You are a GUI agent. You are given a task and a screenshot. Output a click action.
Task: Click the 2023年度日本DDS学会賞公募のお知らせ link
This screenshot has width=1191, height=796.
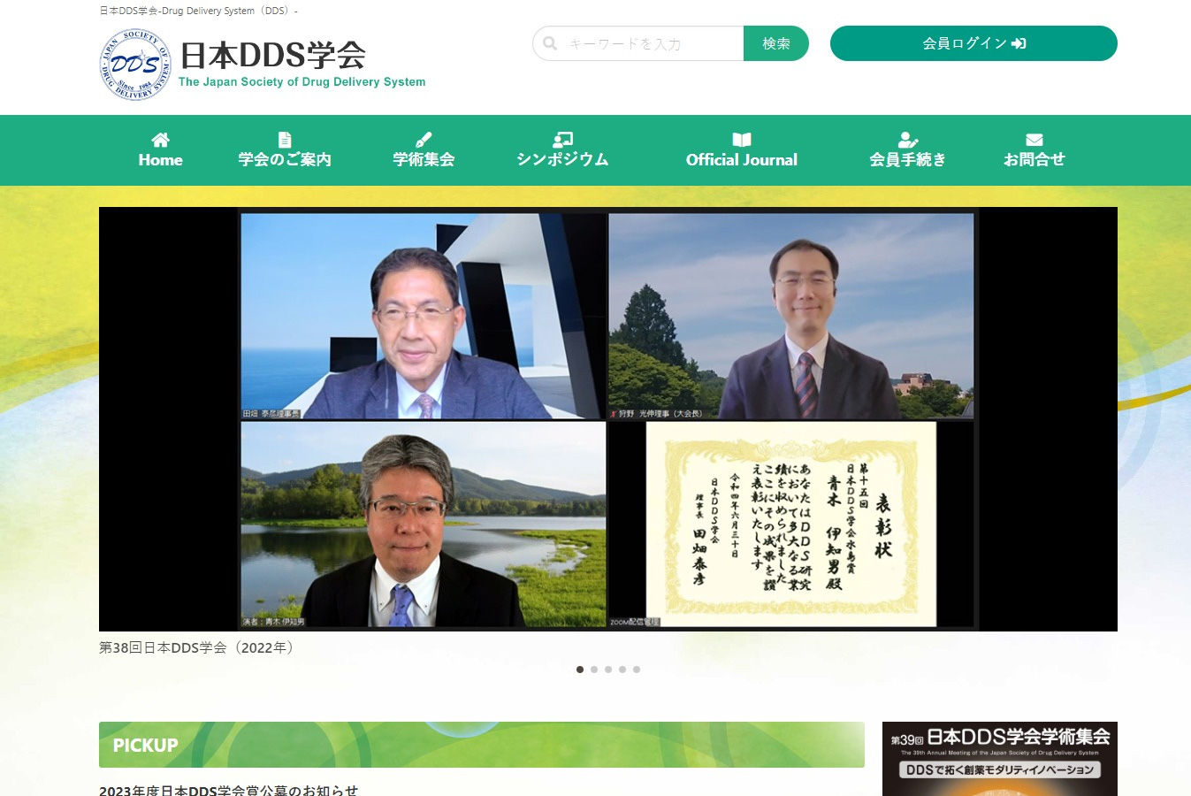tap(229, 790)
